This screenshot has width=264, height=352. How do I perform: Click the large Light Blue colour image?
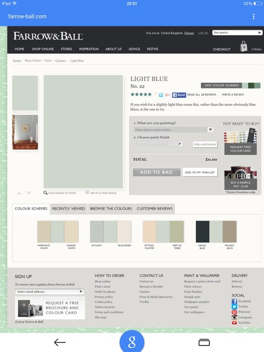click(83, 131)
